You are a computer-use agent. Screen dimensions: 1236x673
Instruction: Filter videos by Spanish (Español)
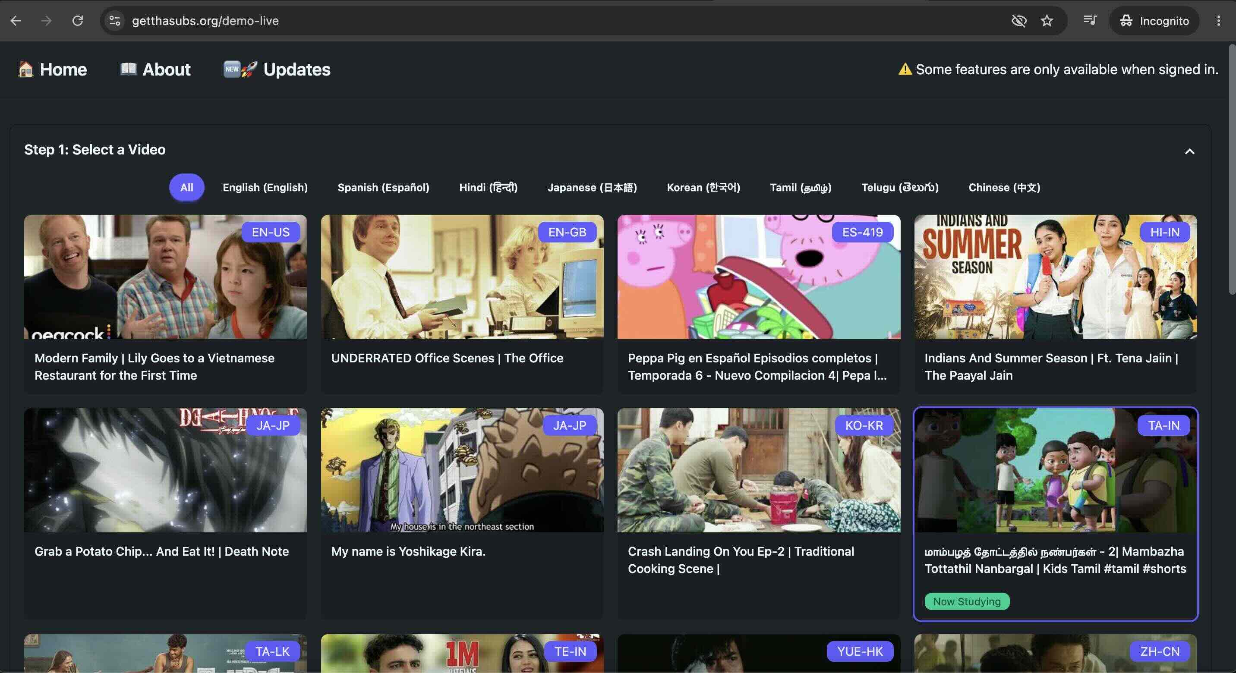383,187
